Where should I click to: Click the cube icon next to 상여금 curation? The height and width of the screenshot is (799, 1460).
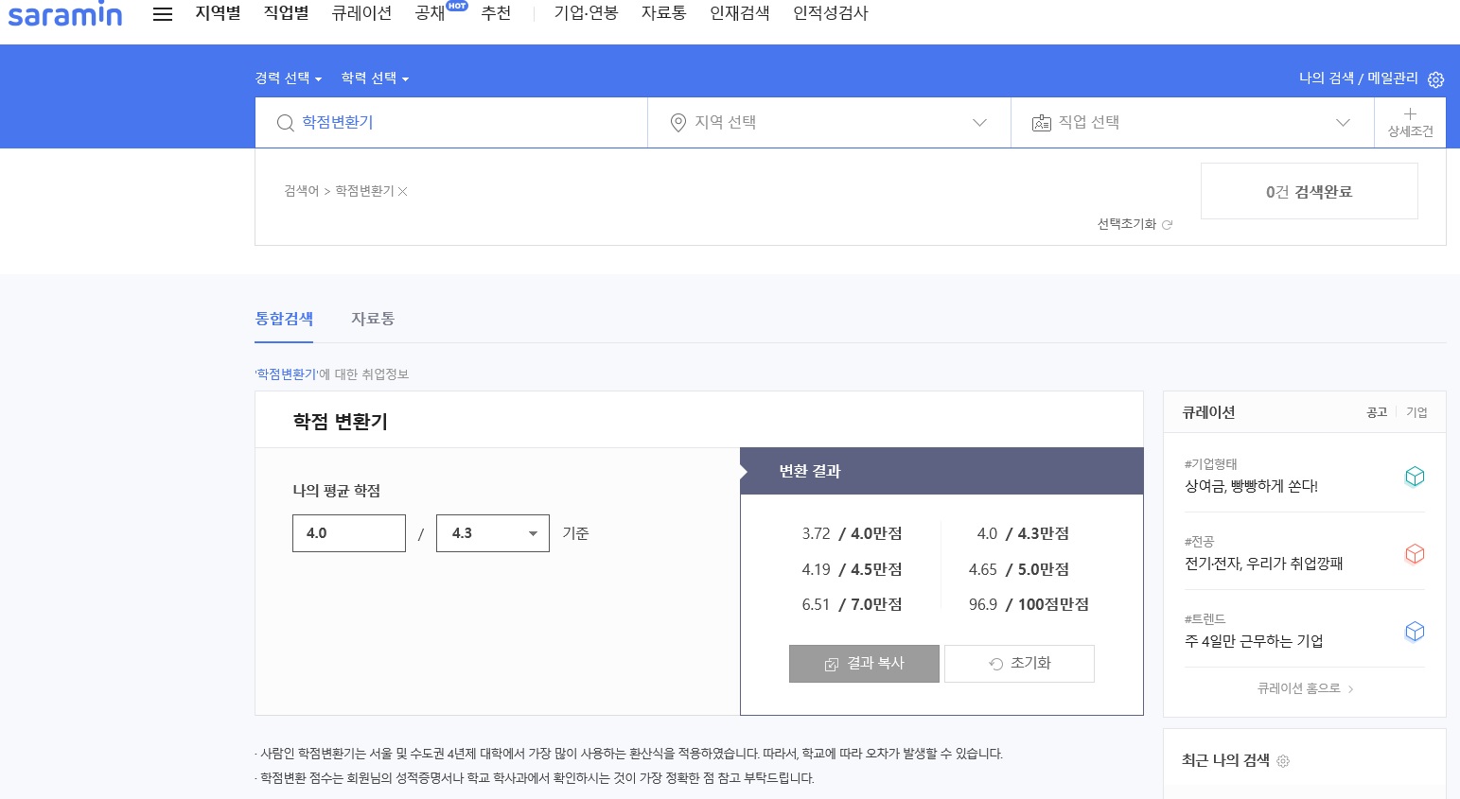click(x=1415, y=477)
